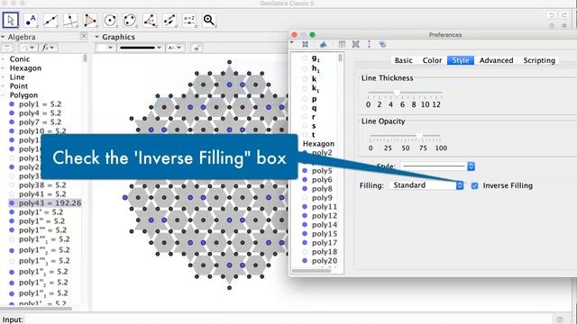The height and width of the screenshot is (324, 577).
Task: Select the Polygon tool
Action: pos(90,20)
